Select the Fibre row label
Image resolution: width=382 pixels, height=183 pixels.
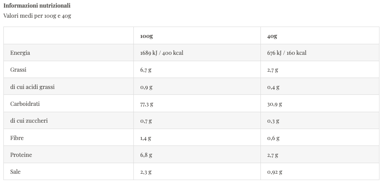pyautogui.click(x=17, y=138)
